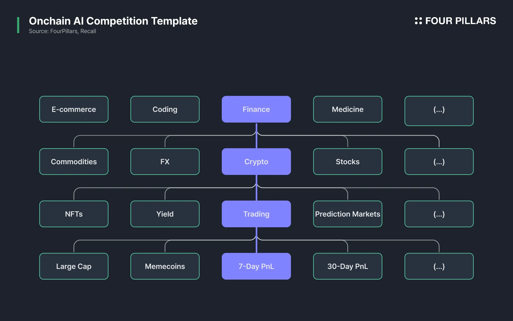Click the Memecoins box
Screen dimensions: 513x321
[165, 266]
